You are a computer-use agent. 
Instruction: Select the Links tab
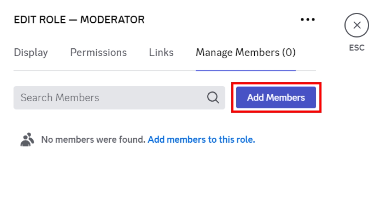pyautogui.click(x=161, y=52)
